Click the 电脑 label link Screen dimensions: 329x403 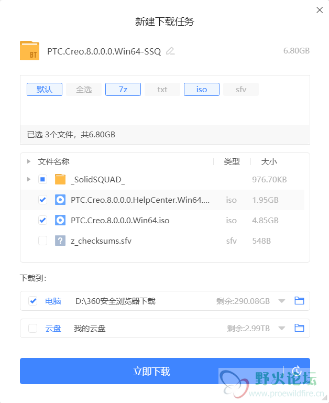[x=53, y=301]
